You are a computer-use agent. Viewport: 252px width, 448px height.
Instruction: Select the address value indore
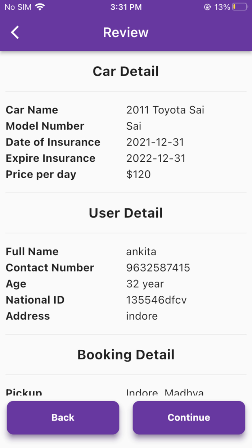click(141, 316)
